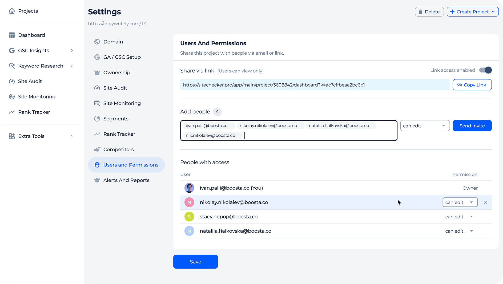Click the Dashboard icon in sidebar
Screen dimensions: 503x284
point(12,35)
